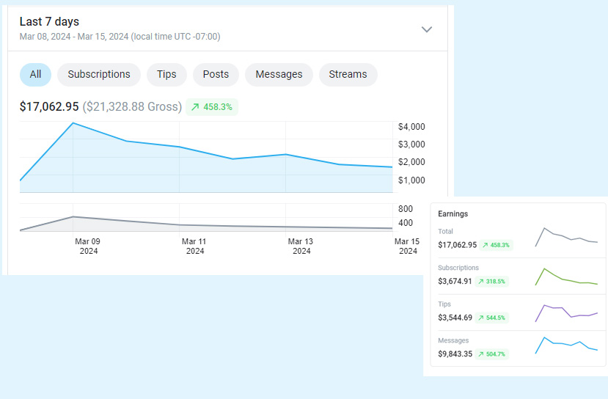Click the 544.5% Tips growth badge

point(491,318)
